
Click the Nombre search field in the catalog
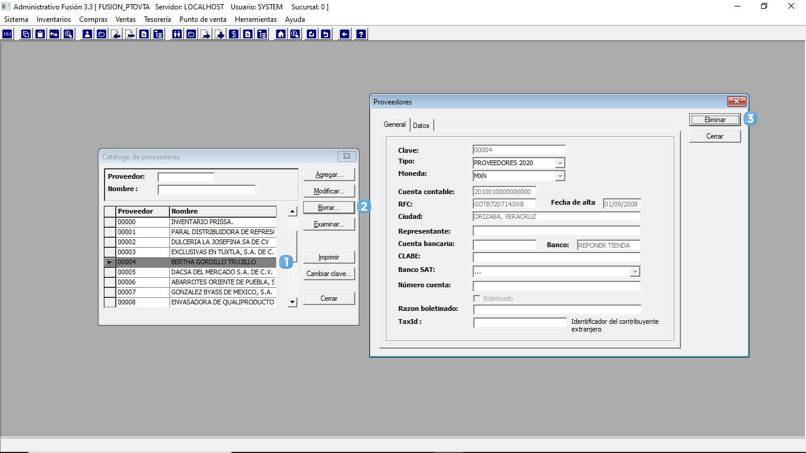coord(207,190)
